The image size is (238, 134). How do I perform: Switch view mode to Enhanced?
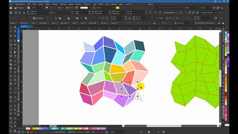click(81, 132)
